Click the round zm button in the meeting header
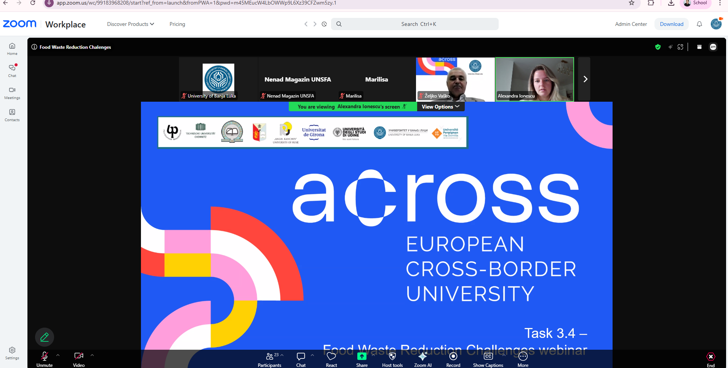728x368 pixels. 713,47
